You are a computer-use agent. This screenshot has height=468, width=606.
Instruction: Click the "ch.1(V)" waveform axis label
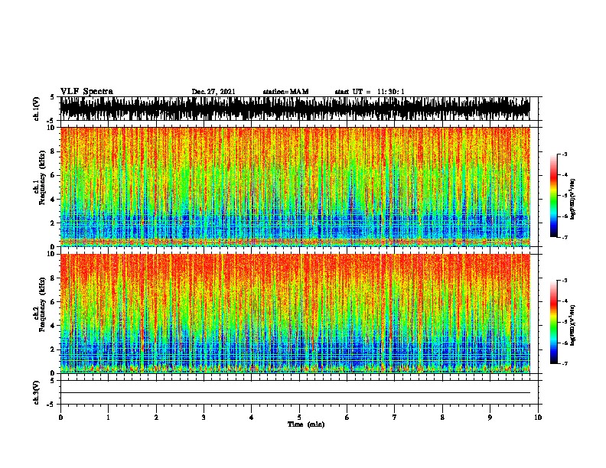coord(37,109)
